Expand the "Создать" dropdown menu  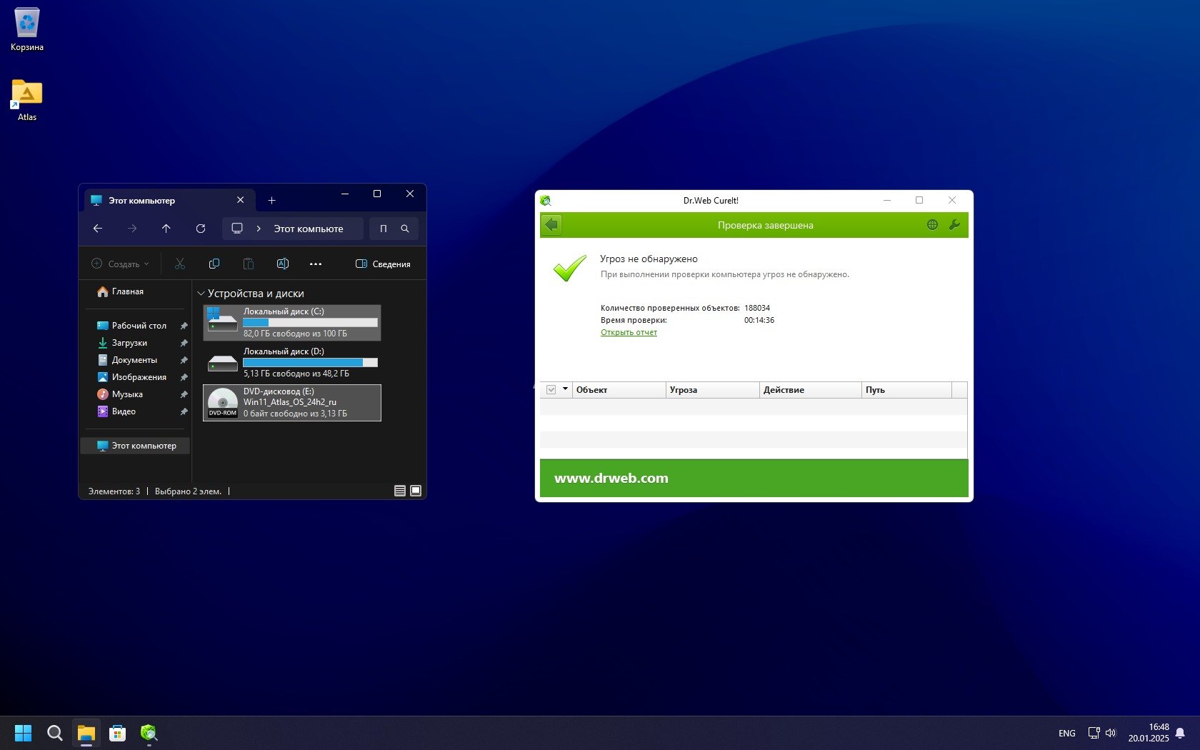coord(121,264)
